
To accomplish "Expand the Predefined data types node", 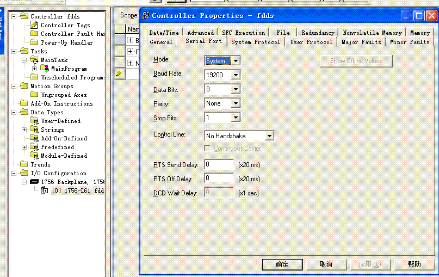I will [x=24, y=147].
